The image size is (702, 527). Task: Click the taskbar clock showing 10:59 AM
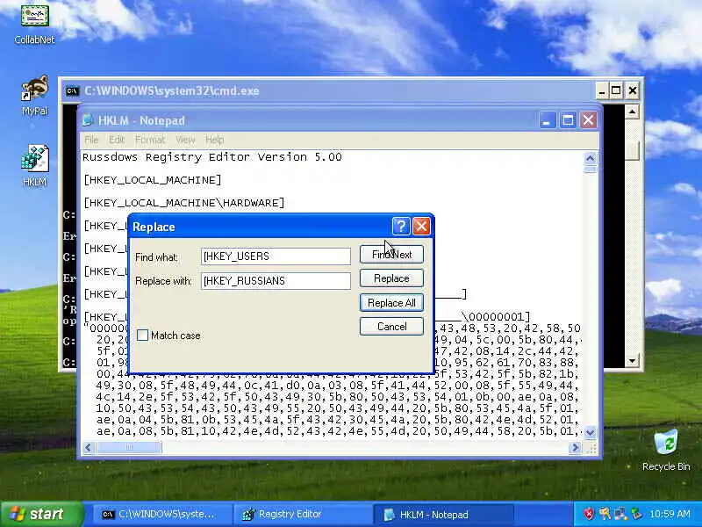[670, 514]
